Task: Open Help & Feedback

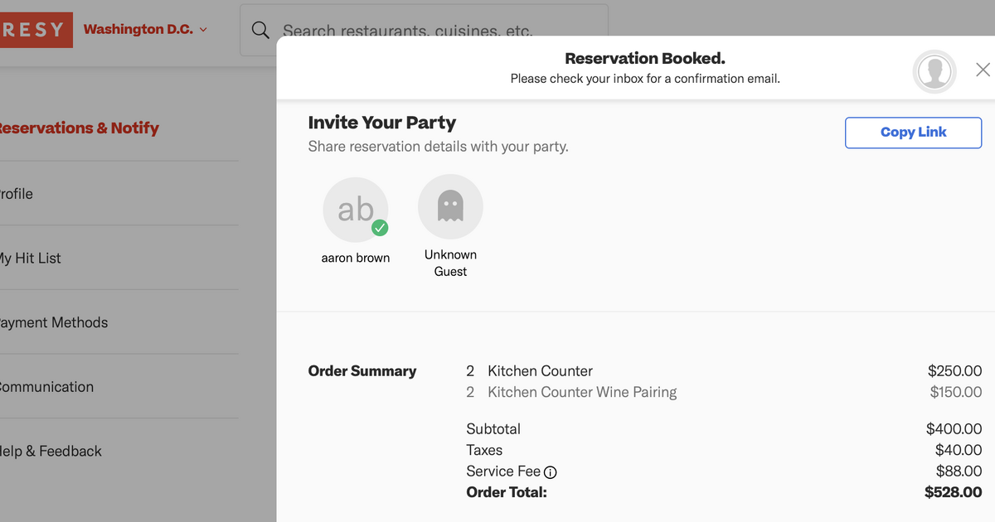Action: 50,451
